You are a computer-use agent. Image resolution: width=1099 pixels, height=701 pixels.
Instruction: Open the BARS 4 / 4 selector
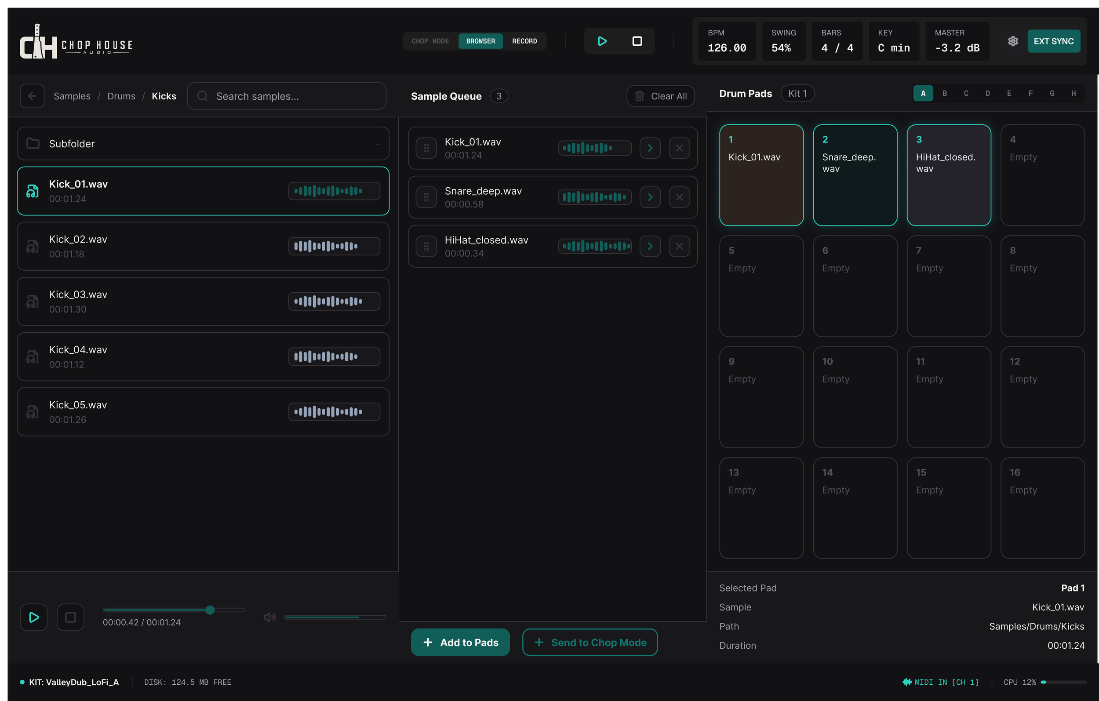(837, 41)
